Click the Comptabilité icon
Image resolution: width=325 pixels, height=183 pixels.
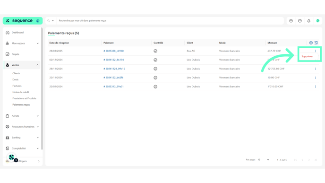click(8, 148)
